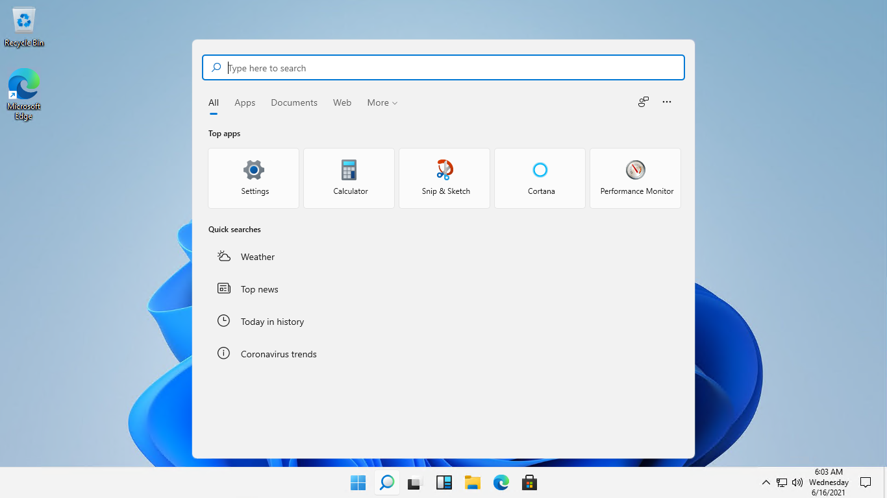Click the Type here to search box
This screenshot has height=498, width=887.
(x=448, y=68)
